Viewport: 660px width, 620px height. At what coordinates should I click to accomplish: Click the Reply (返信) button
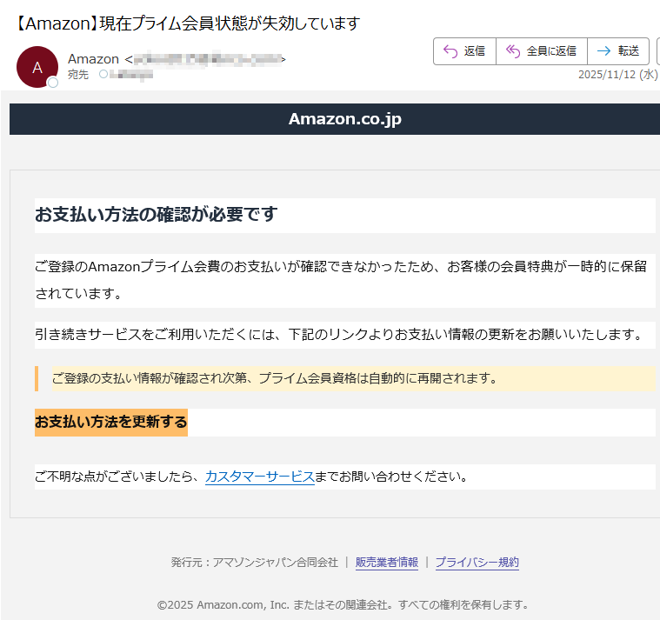click(x=464, y=51)
